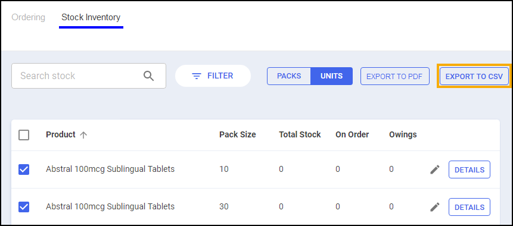Click the Product sort arrow icon
This screenshot has height=226, width=513.
pyautogui.click(x=83, y=135)
